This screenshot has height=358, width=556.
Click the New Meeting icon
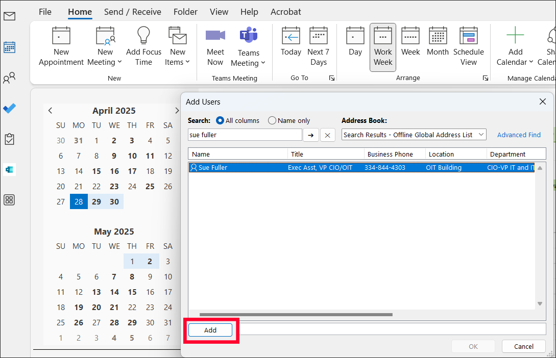coord(105,36)
